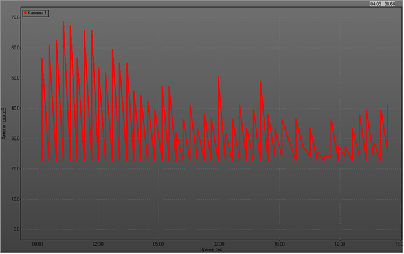
Task: Click the red Каналы 1 legend marker
Action: coord(25,13)
